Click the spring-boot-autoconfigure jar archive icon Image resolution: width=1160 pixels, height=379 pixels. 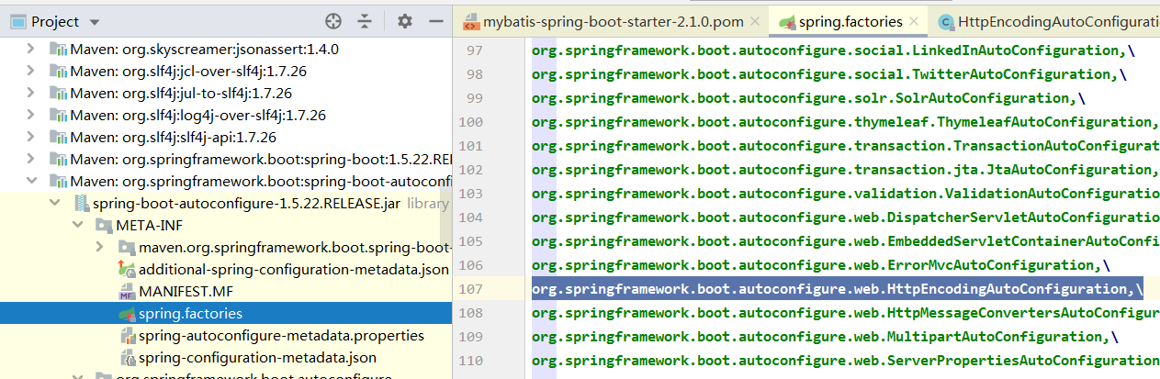(81, 204)
